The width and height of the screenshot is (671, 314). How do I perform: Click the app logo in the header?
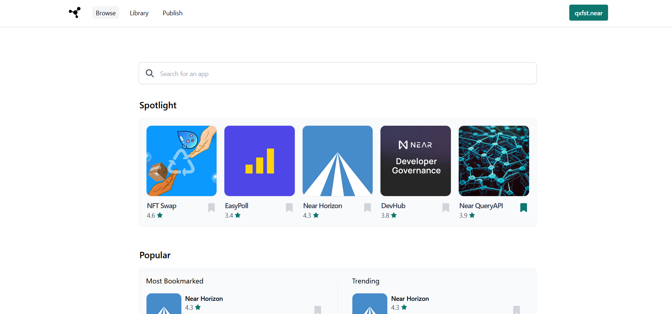click(x=75, y=13)
